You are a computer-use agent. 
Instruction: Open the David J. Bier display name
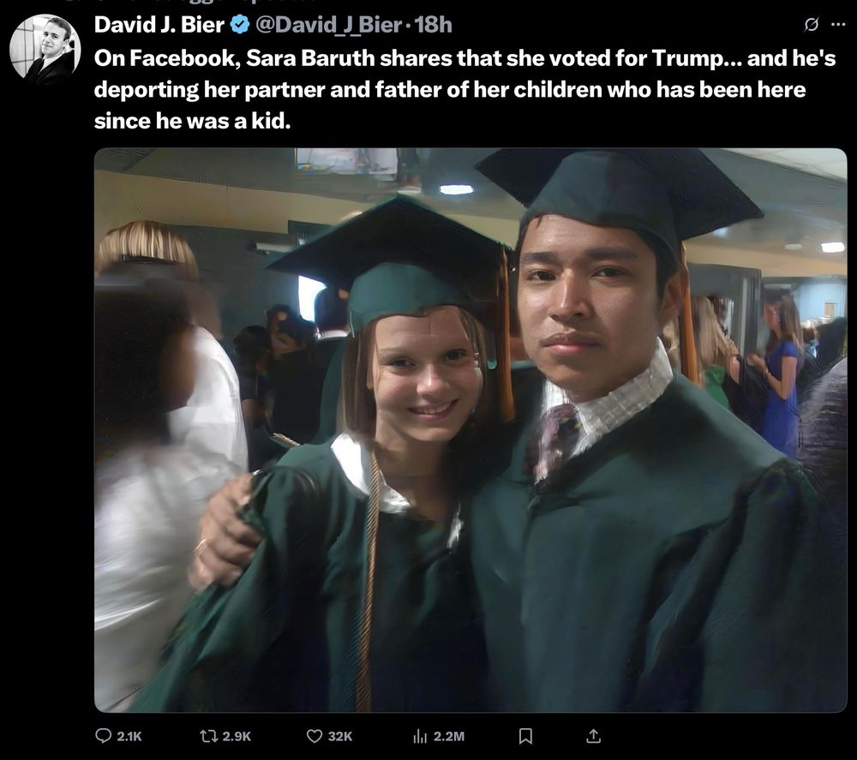pos(159,25)
